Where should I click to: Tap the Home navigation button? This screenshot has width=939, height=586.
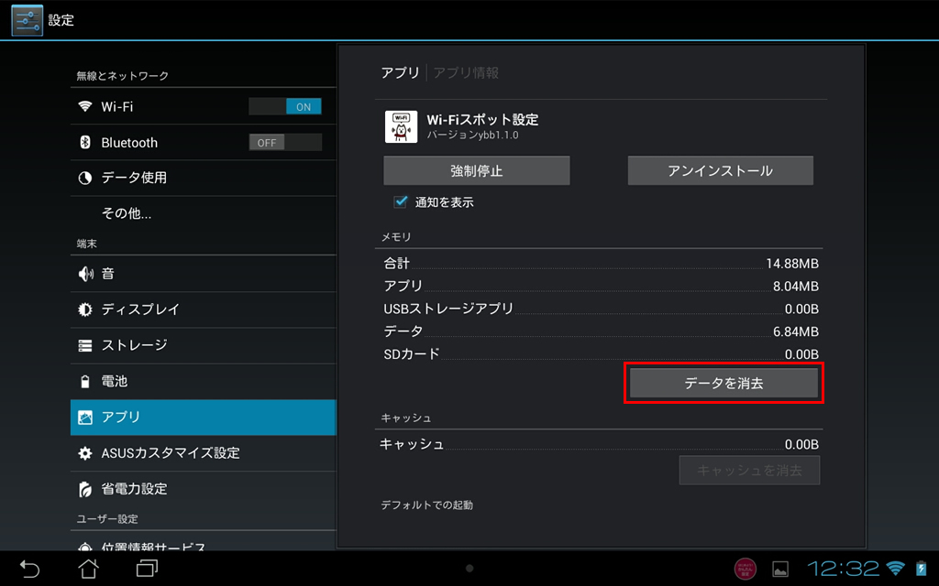pyautogui.click(x=89, y=568)
